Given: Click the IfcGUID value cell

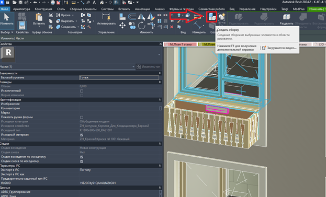Looking at the screenshot, I should coord(119,183).
